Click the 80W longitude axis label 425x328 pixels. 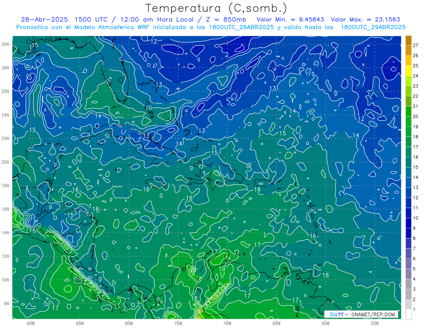click(x=129, y=323)
